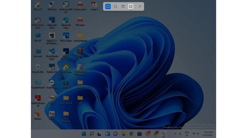This screenshot has height=138, width=247.
Task: Open the desktop icon with Apple logo
Action: pos(52,38)
